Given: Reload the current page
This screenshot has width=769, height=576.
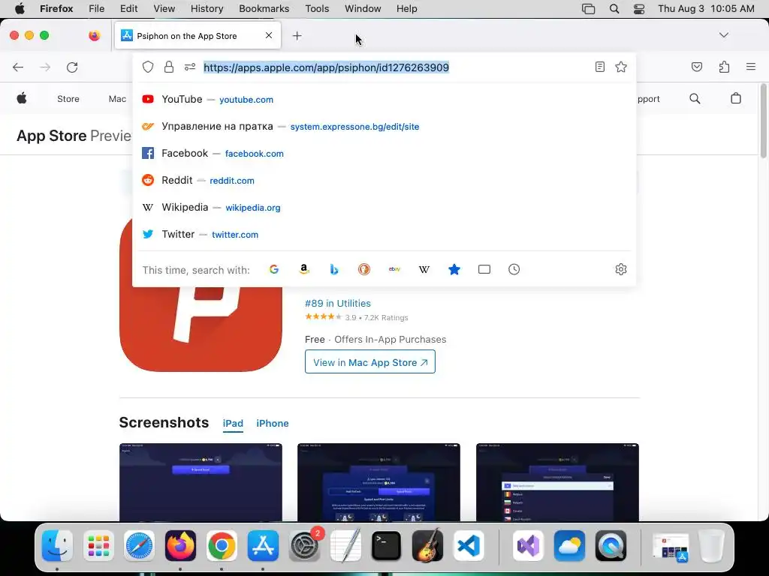Looking at the screenshot, I should pyautogui.click(x=72, y=67).
